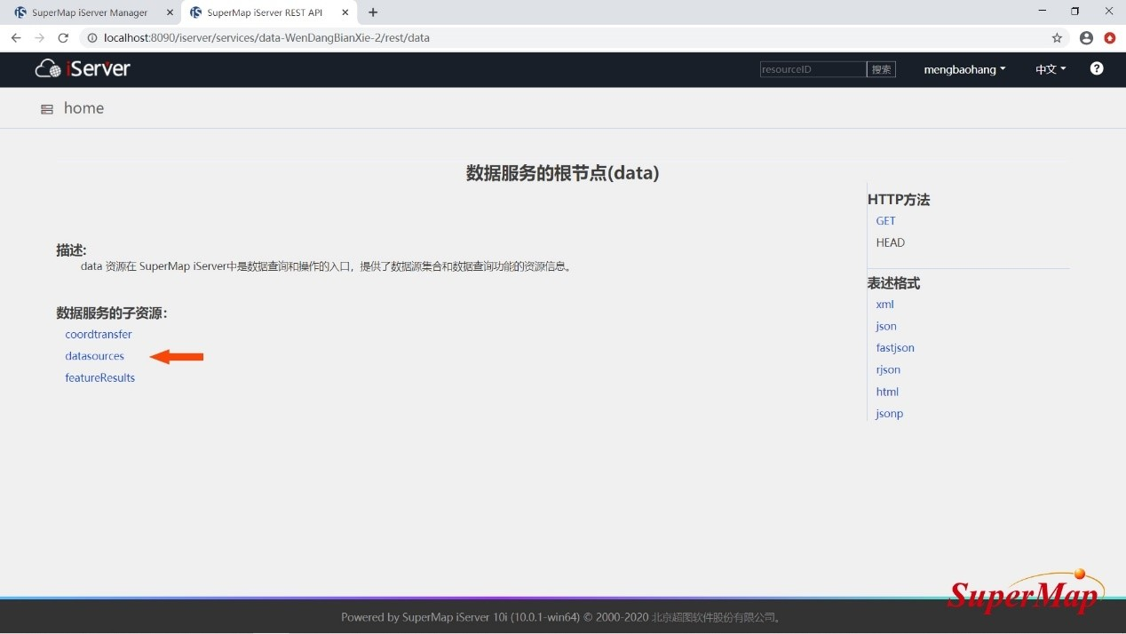The image size is (1126, 634).
Task: Open the browser profile avatar icon
Action: tap(1086, 38)
